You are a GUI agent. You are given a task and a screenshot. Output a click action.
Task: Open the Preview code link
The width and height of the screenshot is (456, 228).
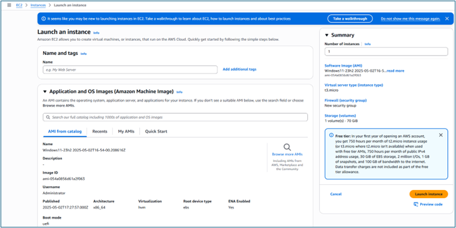point(431,204)
